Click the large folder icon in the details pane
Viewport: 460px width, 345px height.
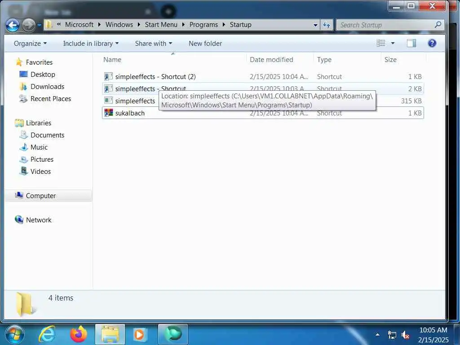pos(25,305)
